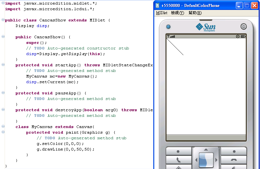Collapse the startApp() method fold marker
The height and width of the screenshot is (169, 260).
tap(3, 65)
